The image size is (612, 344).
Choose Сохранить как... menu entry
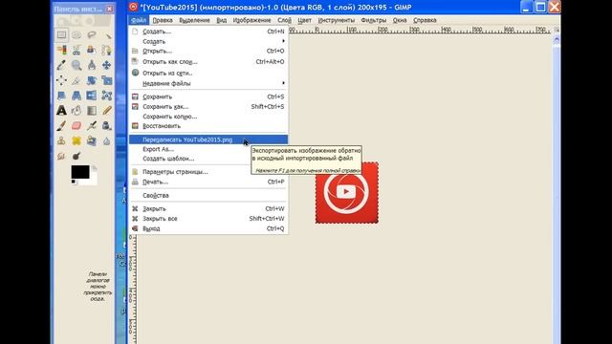(x=208, y=106)
